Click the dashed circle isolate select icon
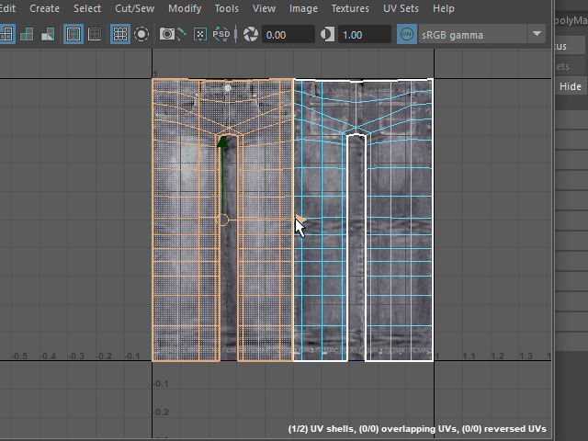Viewport: 588px width, 441px height. coord(142,35)
